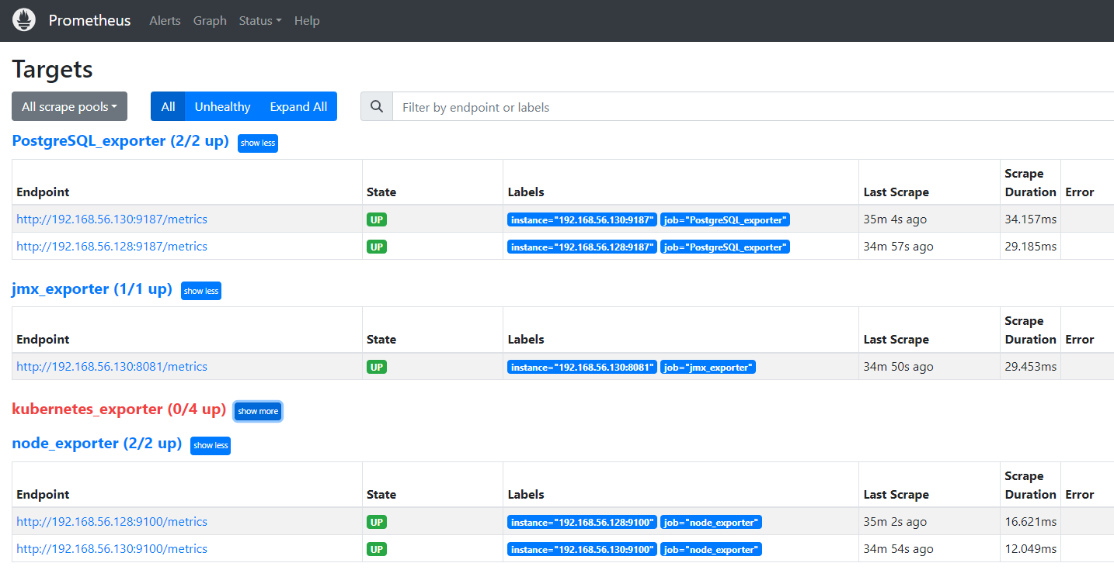This screenshot has height=570, width=1114.
Task: Collapse node_exporter with show less
Action: (x=211, y=445)
